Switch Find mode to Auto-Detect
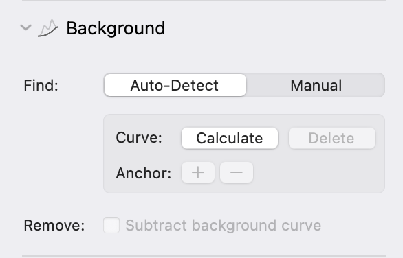Screen dimensions: 403x258 click(x=175, y=85)
